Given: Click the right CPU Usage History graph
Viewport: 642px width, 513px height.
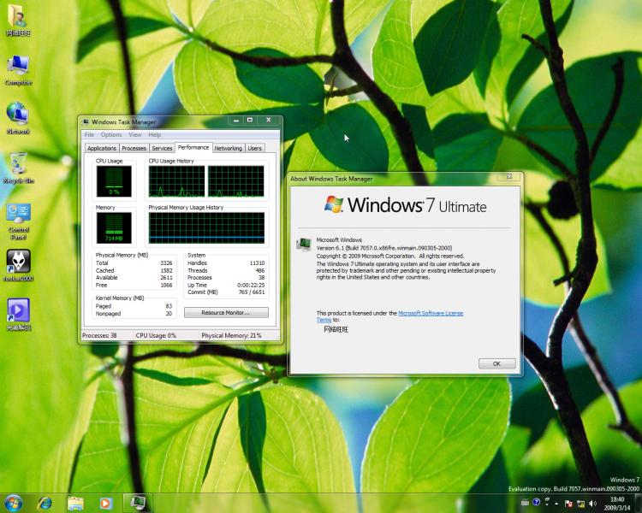Looking at the screenshot, I should (236, 181).
